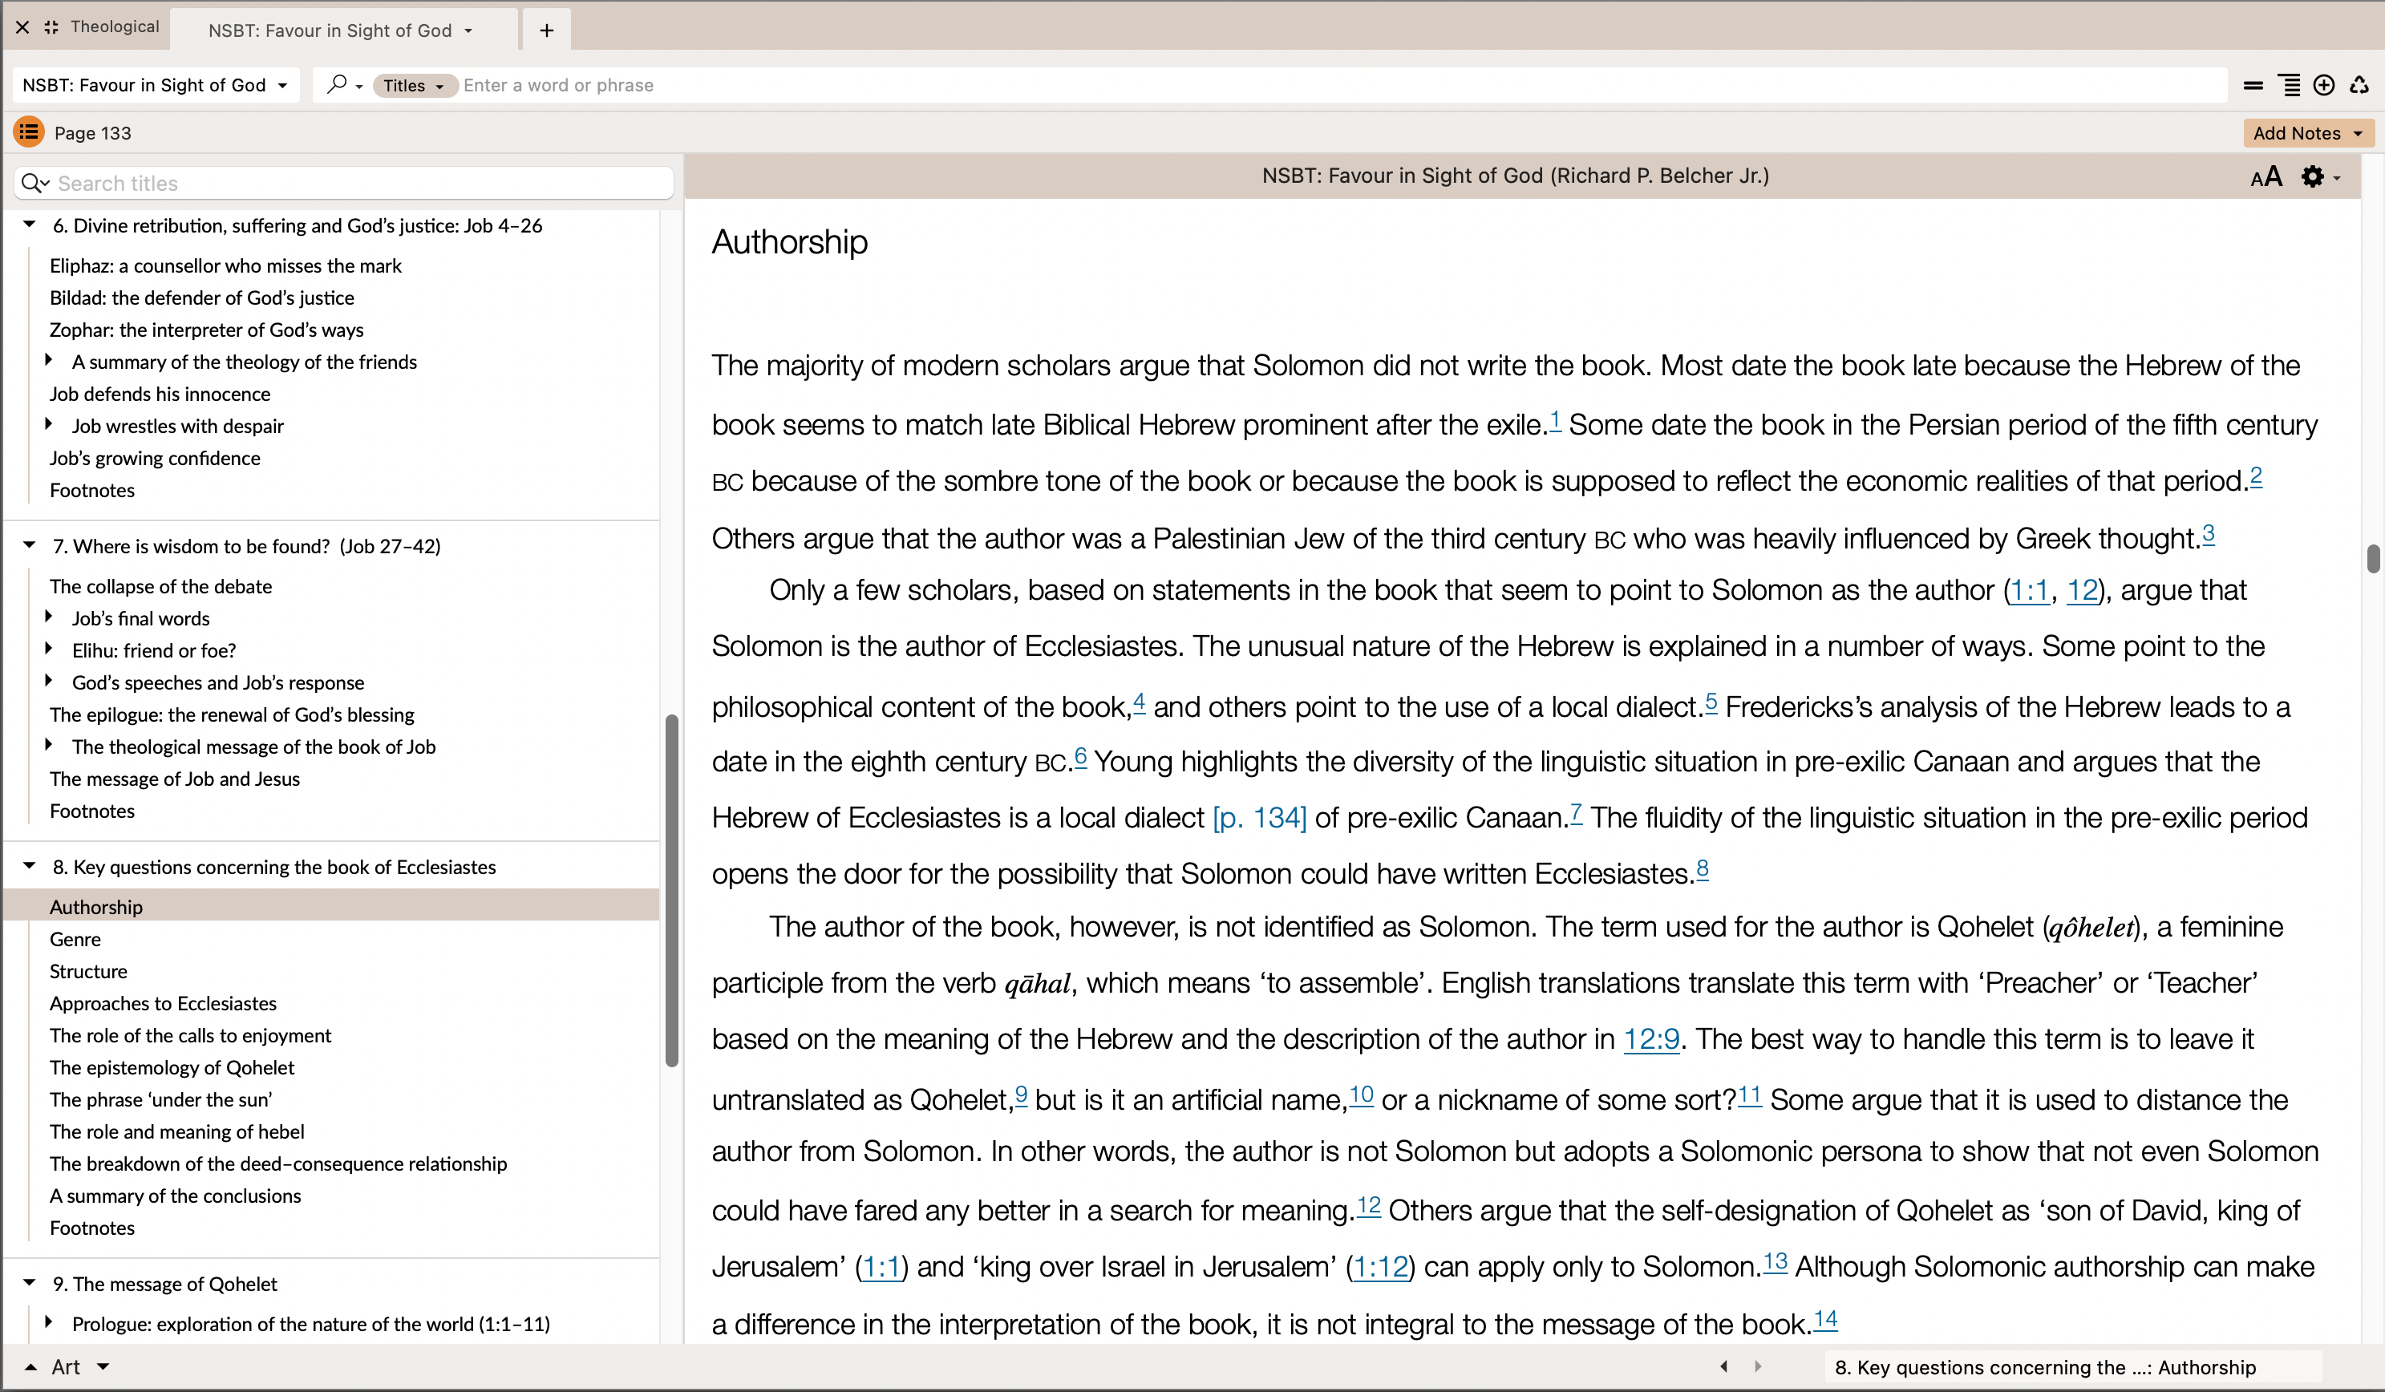Viewport: 2385px width, 1392px height.
Task: Open the Art dropdown arrow
Action: [x=103, y=1366]
